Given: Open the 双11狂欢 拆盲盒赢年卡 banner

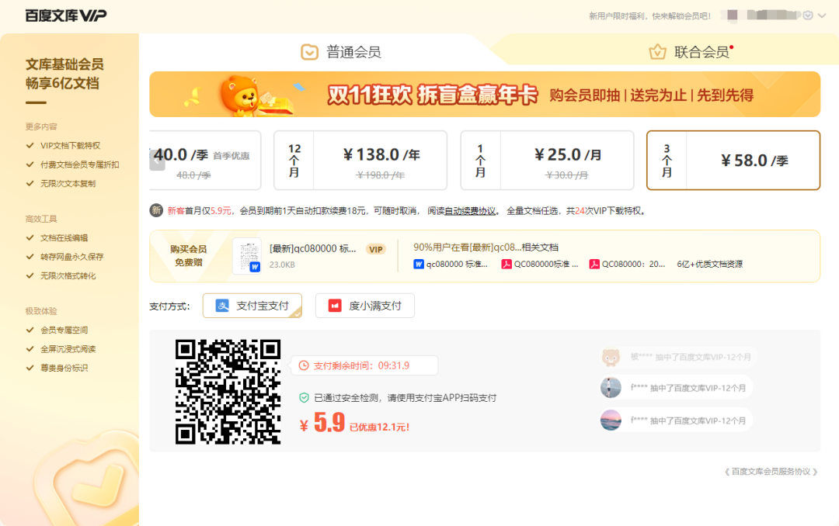Looking at the screenshot, I should coord(485,94).
